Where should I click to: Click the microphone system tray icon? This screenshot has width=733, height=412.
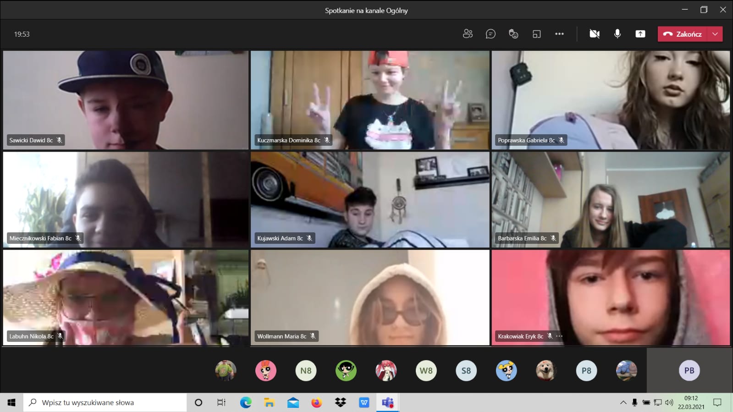[634, 402]
